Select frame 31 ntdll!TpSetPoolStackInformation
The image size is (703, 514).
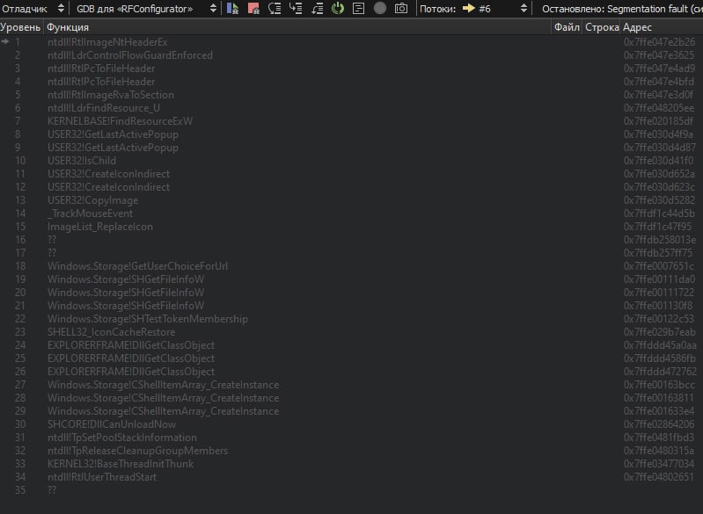[352, 438]
